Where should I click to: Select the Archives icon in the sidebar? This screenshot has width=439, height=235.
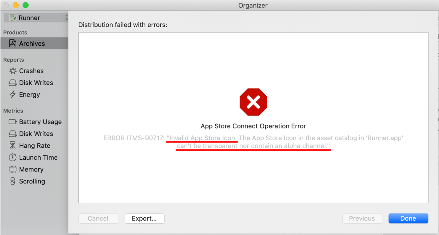12,43
